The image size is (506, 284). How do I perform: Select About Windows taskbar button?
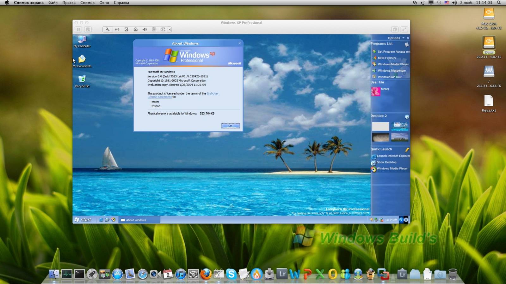139,220
